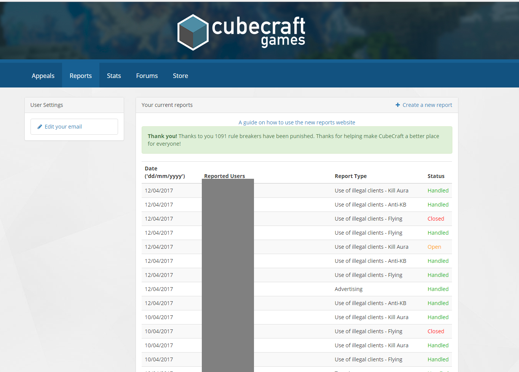Click the cubecraft games title text in the banner
Image resolution: width=519 pixels, height=372 pixels.
[x=259, y=32]
